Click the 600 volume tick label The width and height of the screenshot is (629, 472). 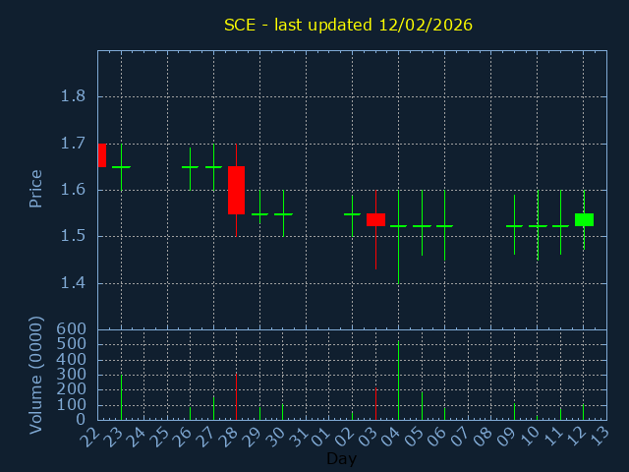coord(73,329)
